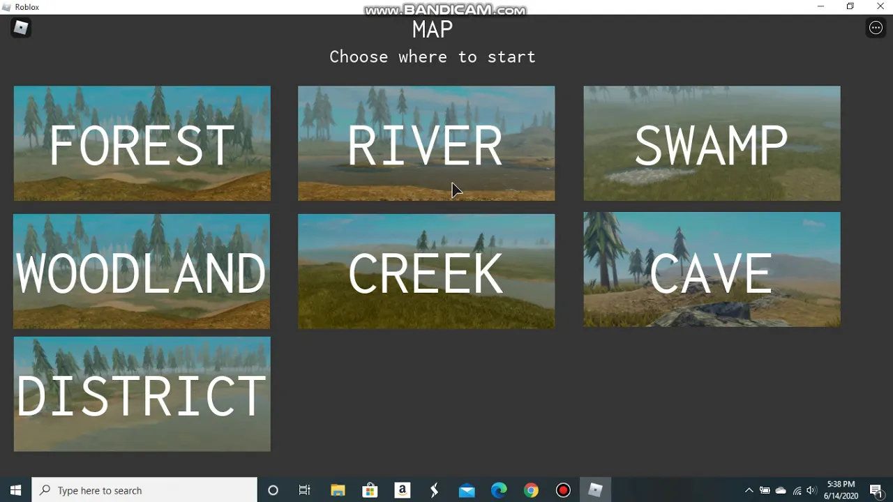Choose the FOREST starting location
Viewport: 893px width, 502px height.
142,144
